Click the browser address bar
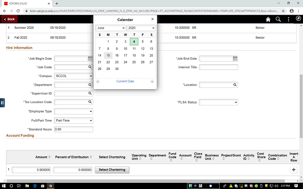This screenshot has width=303, height=189. [x=153, y=11]
